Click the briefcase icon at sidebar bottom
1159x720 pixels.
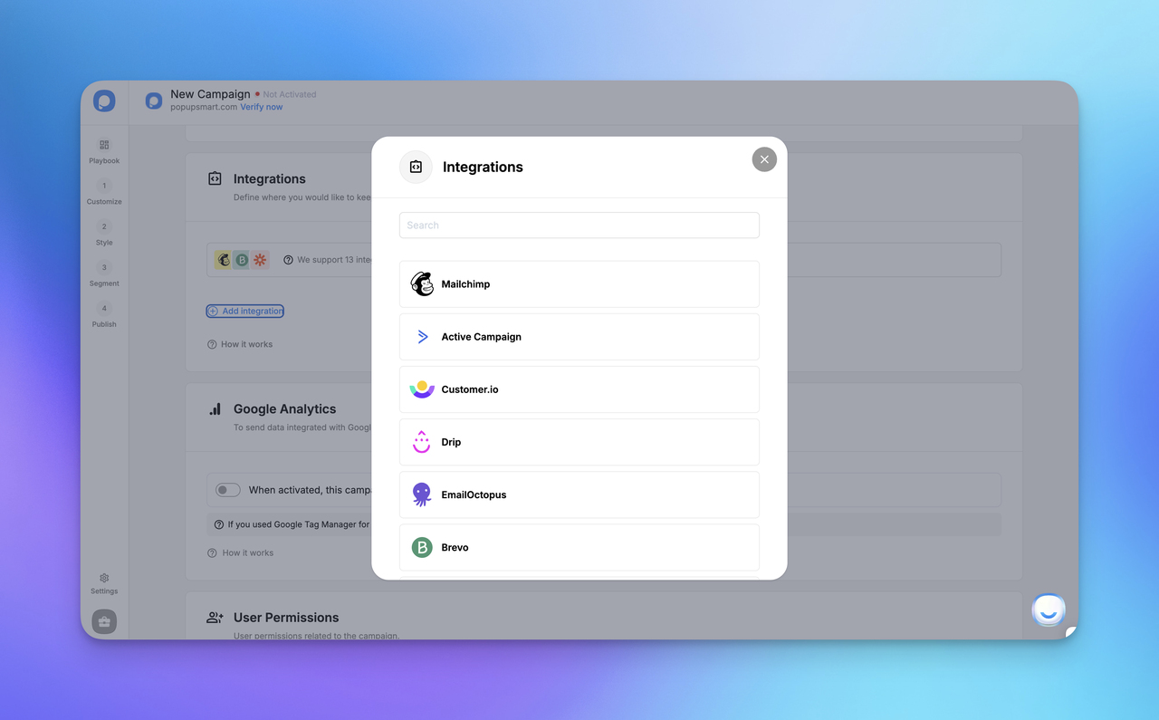pos(104,621)
